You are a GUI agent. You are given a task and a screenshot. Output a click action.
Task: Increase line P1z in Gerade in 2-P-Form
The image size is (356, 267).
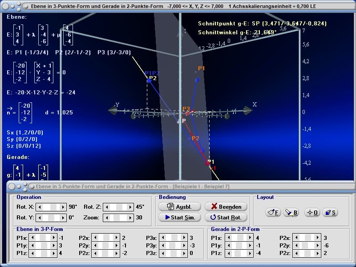click(250, 253)
